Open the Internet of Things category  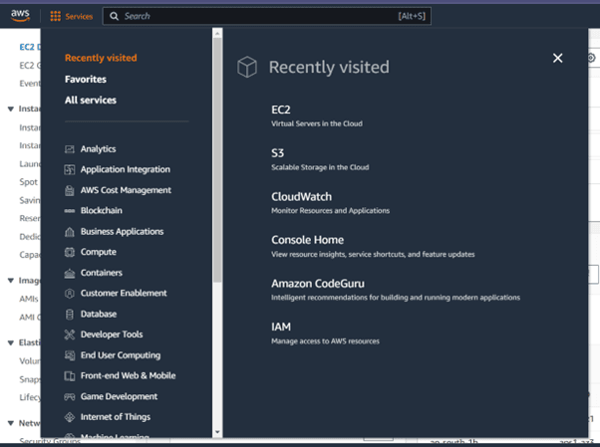pos(116,417)
